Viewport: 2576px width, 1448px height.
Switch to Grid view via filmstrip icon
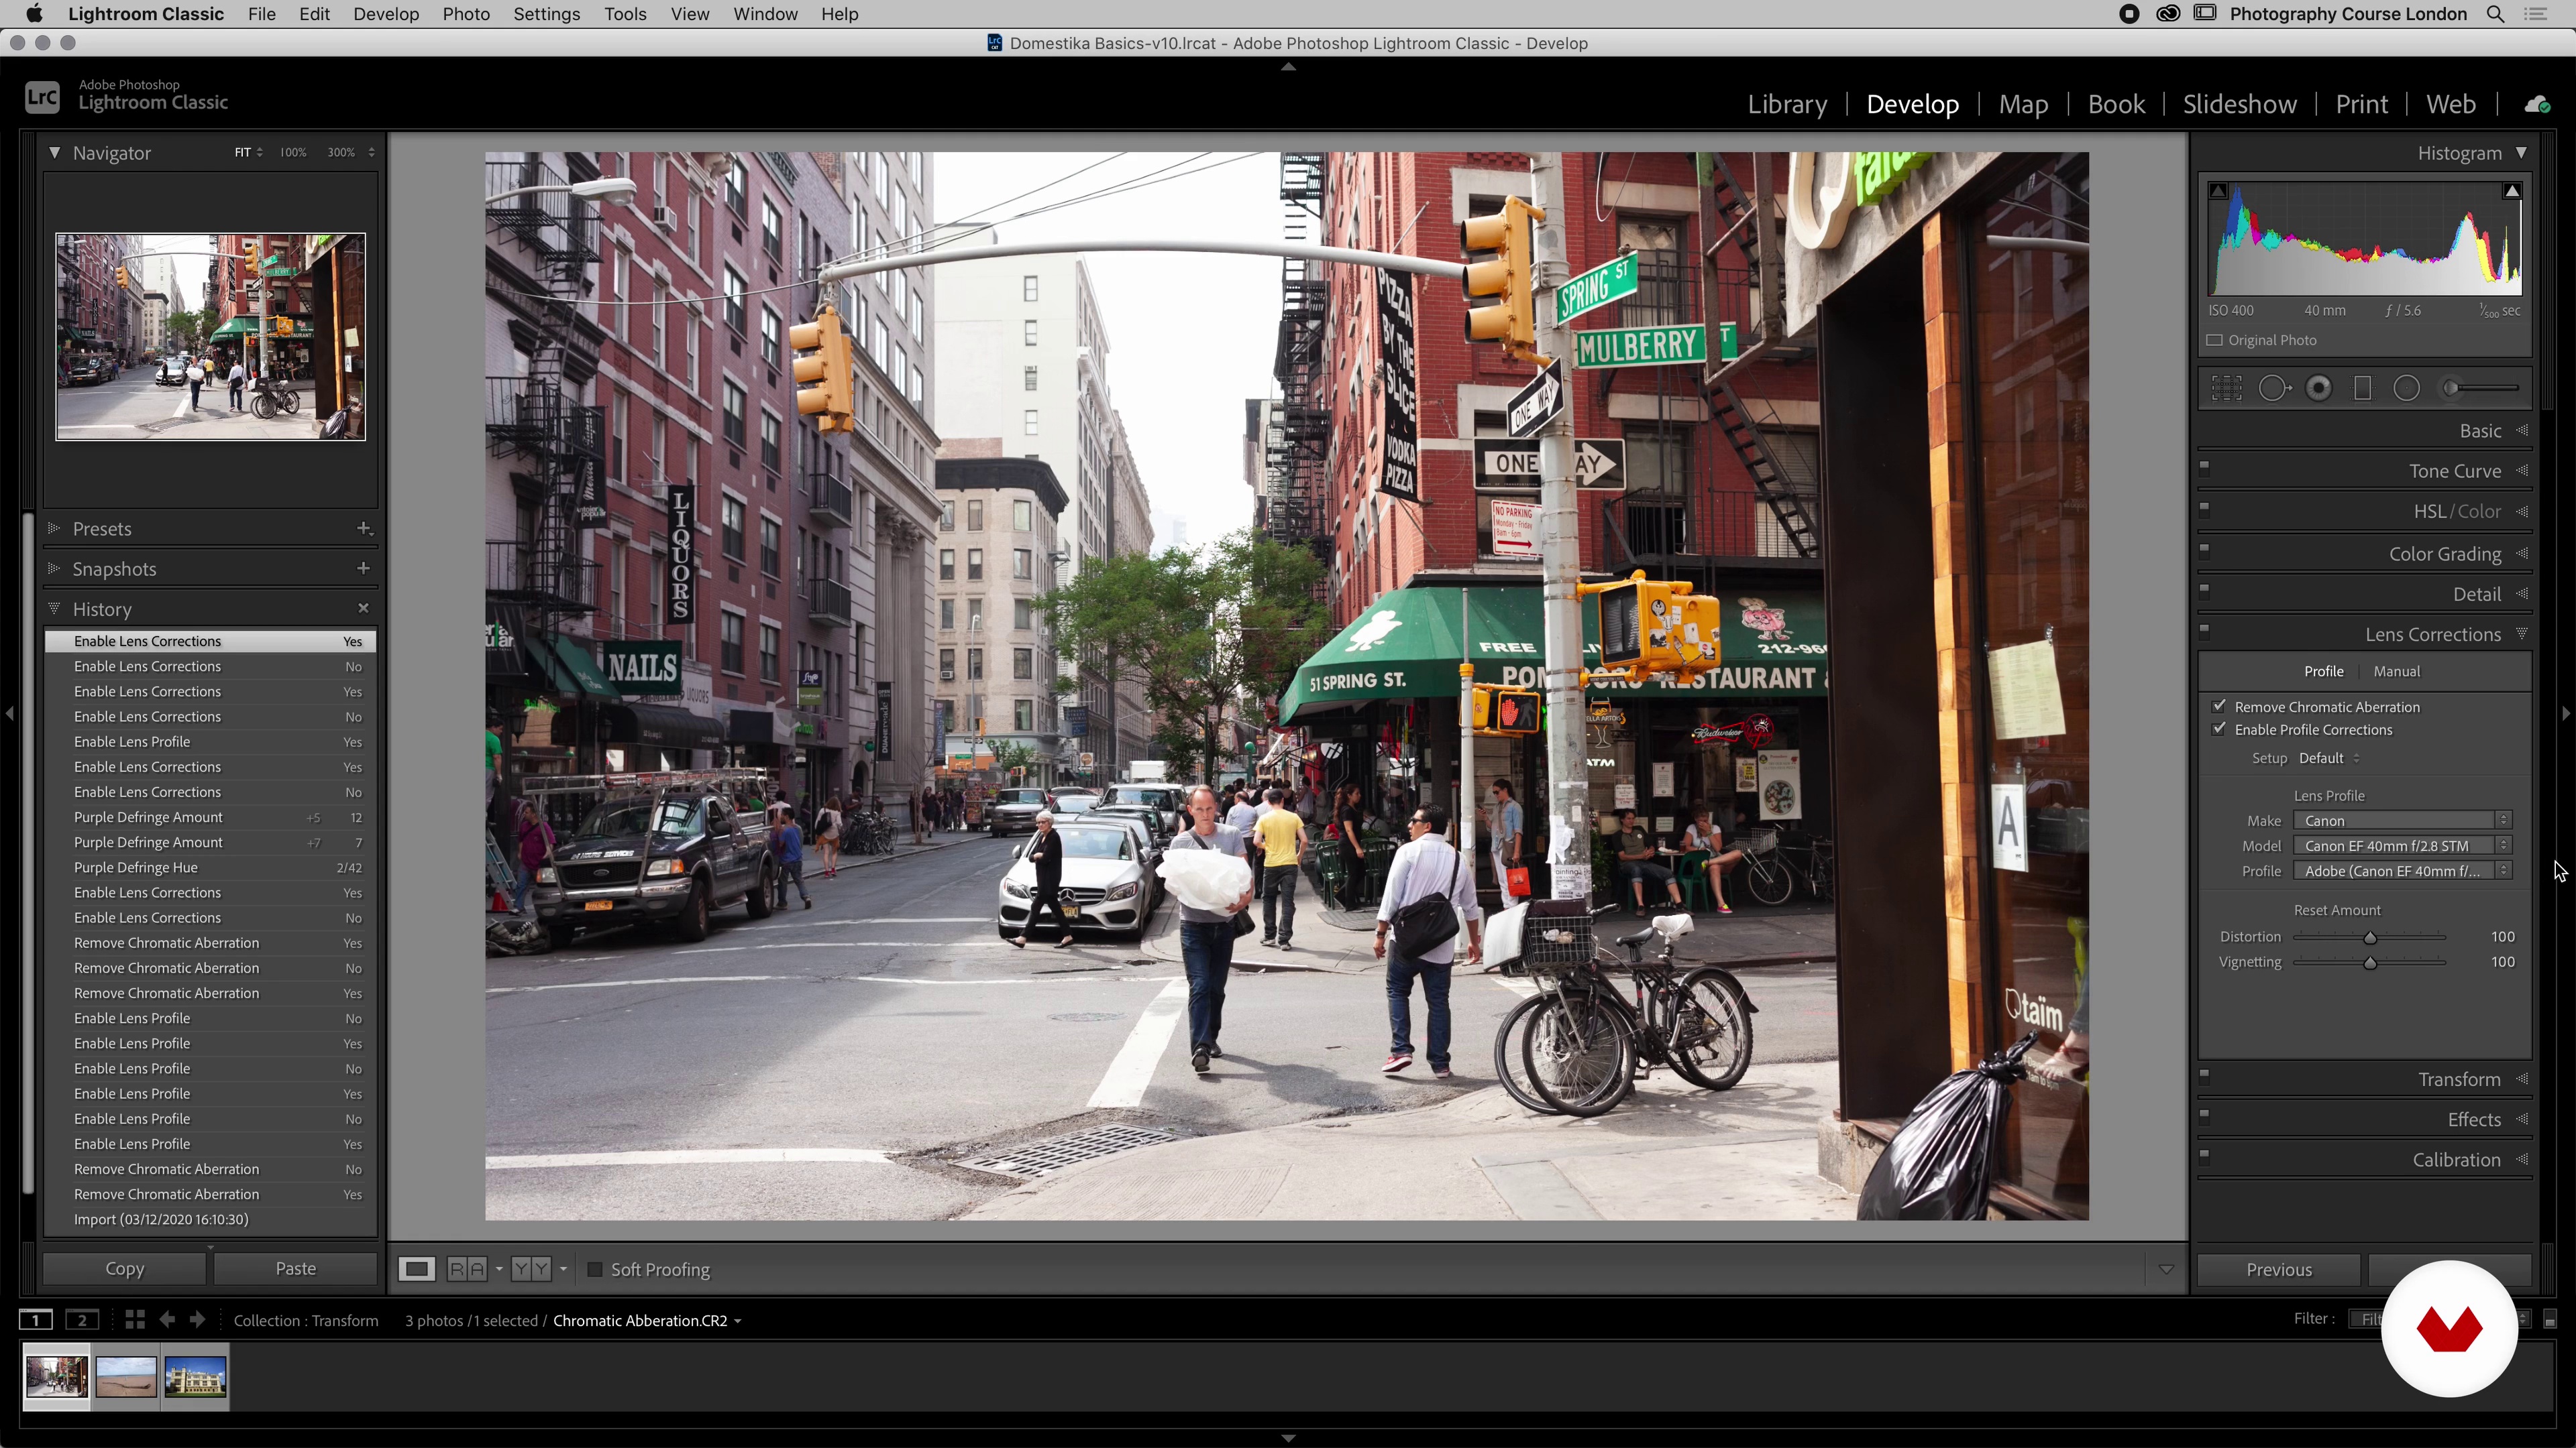click(135, 1320)
